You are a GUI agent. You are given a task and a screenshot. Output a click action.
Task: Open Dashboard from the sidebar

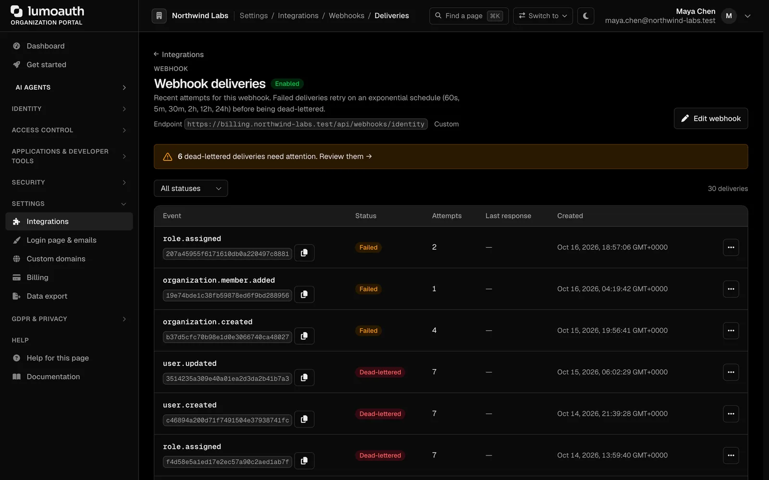(69, 46)
